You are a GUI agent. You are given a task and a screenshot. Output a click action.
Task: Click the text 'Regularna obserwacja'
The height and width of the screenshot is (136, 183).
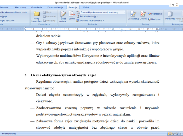pos(53,82)
